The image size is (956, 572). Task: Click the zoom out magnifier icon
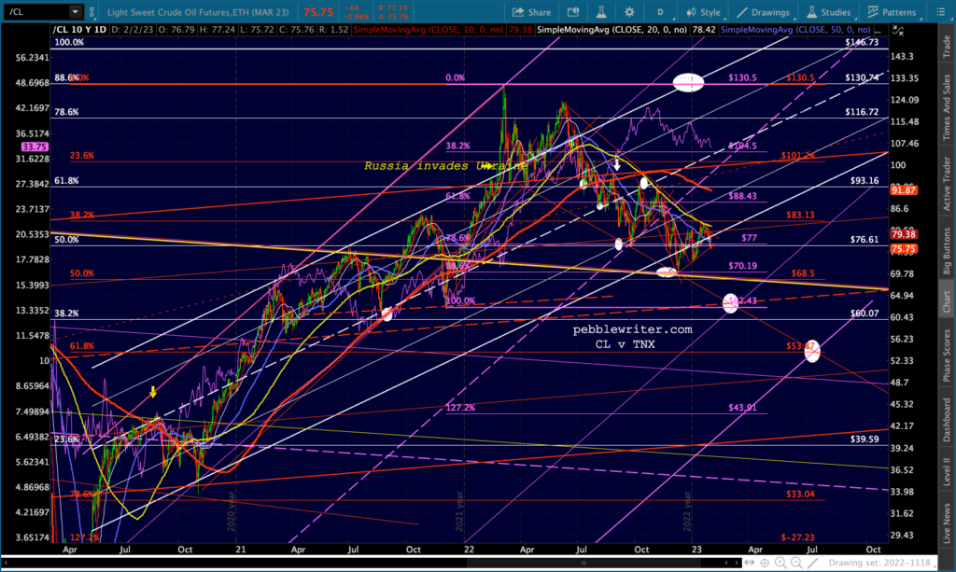(x=796, y=563)
